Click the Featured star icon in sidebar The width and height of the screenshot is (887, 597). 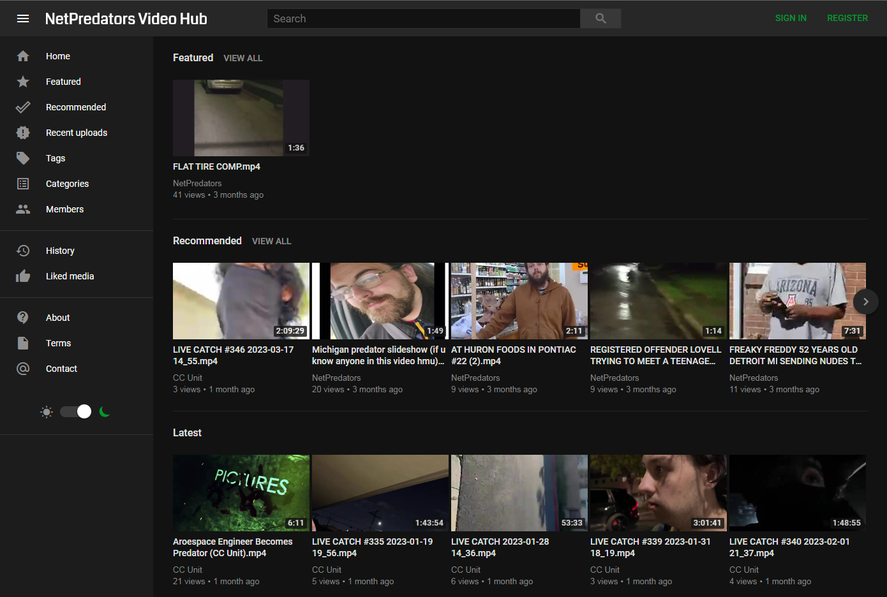(x=23, y=82)
